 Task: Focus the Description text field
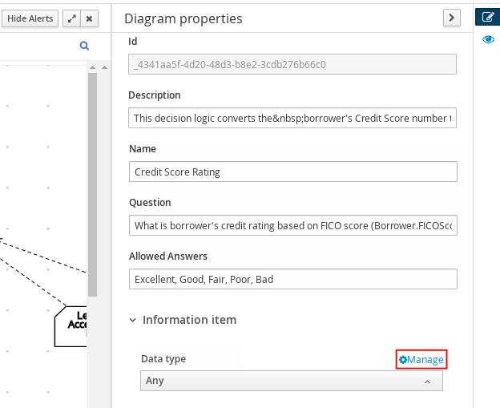click(292, 118)
